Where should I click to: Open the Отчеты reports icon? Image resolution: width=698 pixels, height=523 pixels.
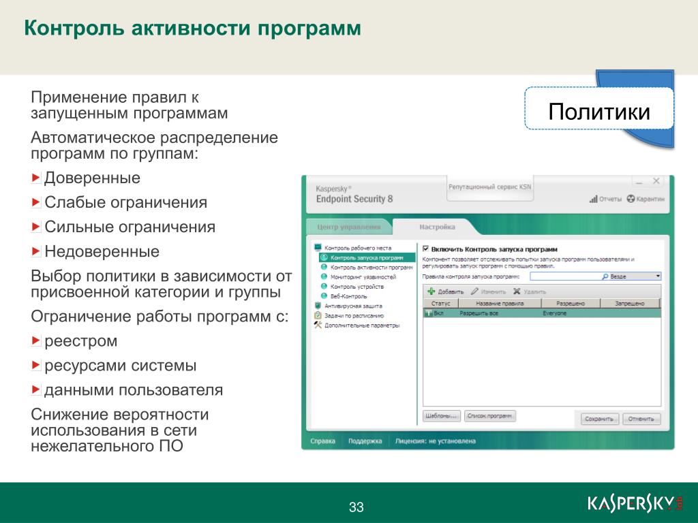point(593,199)
